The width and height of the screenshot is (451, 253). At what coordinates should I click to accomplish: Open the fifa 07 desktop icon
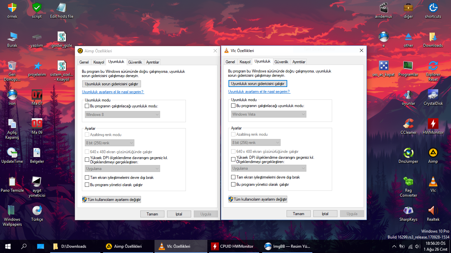(x=37, y=98)
